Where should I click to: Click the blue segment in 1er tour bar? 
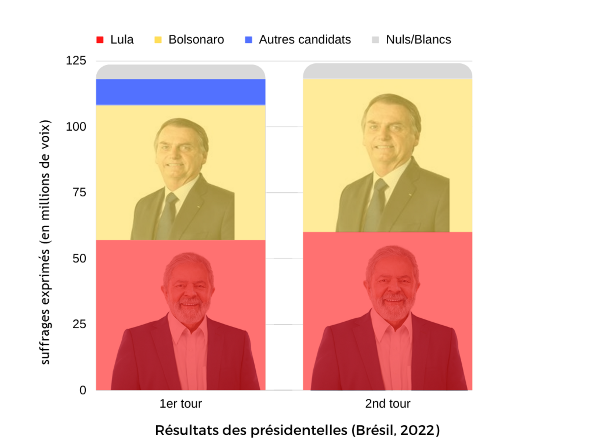pos(181,92)
